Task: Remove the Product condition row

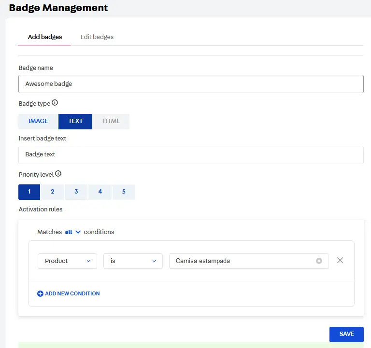Action: [340, 260]
